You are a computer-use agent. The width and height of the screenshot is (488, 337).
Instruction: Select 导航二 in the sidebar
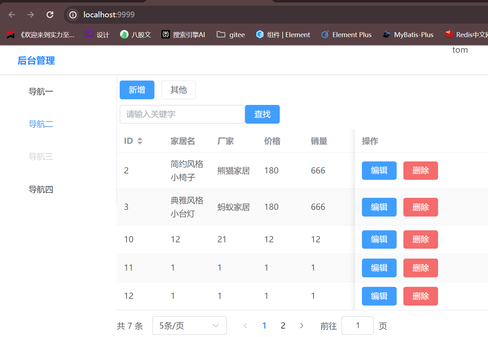point(41,124)
